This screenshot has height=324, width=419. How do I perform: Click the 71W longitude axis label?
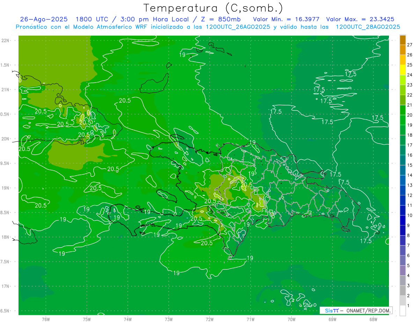[x=251, y=319]
